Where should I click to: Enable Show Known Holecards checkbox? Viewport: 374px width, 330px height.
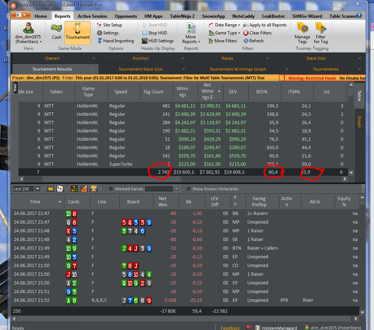[x=189, y=189]
